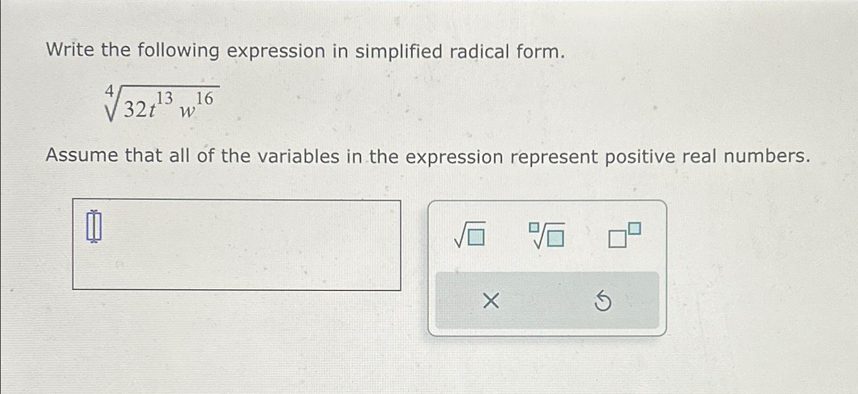Viewport: 858px width, 394px height.
Task: Add a power using the superscript box icon
Action: click(623, 235)
